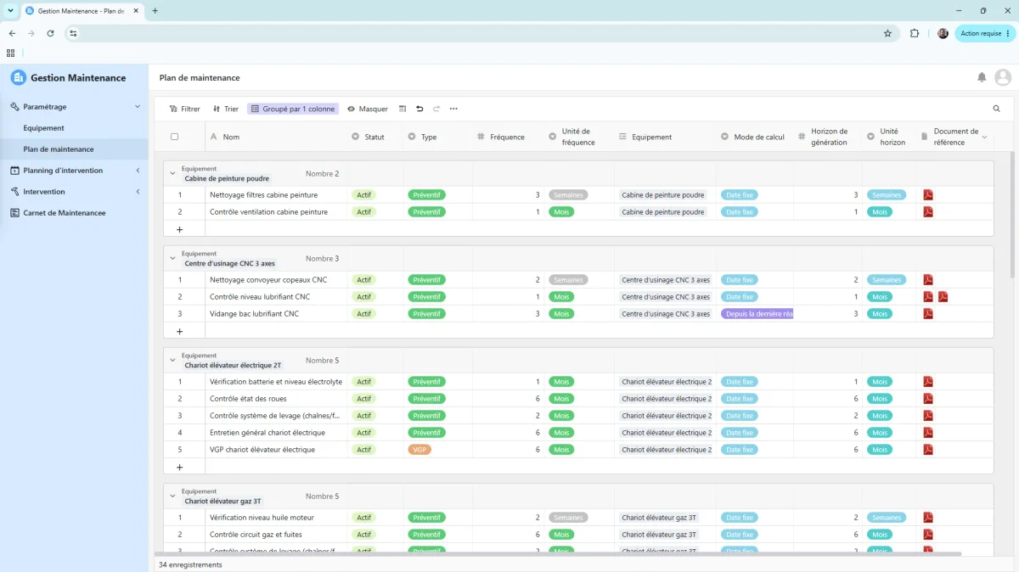Click the Statut column header

point(374,137)
